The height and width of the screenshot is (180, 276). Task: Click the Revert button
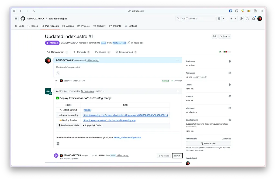(x=177, y=156)
